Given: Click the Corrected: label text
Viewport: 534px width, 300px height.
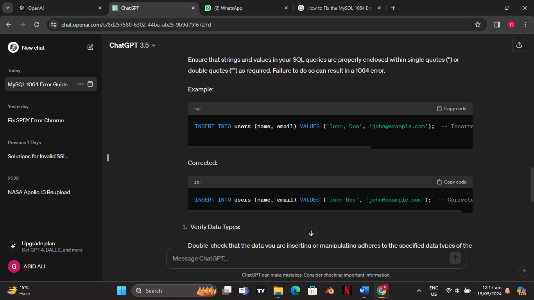Looking at the screenshot, I should click(202, 163).
